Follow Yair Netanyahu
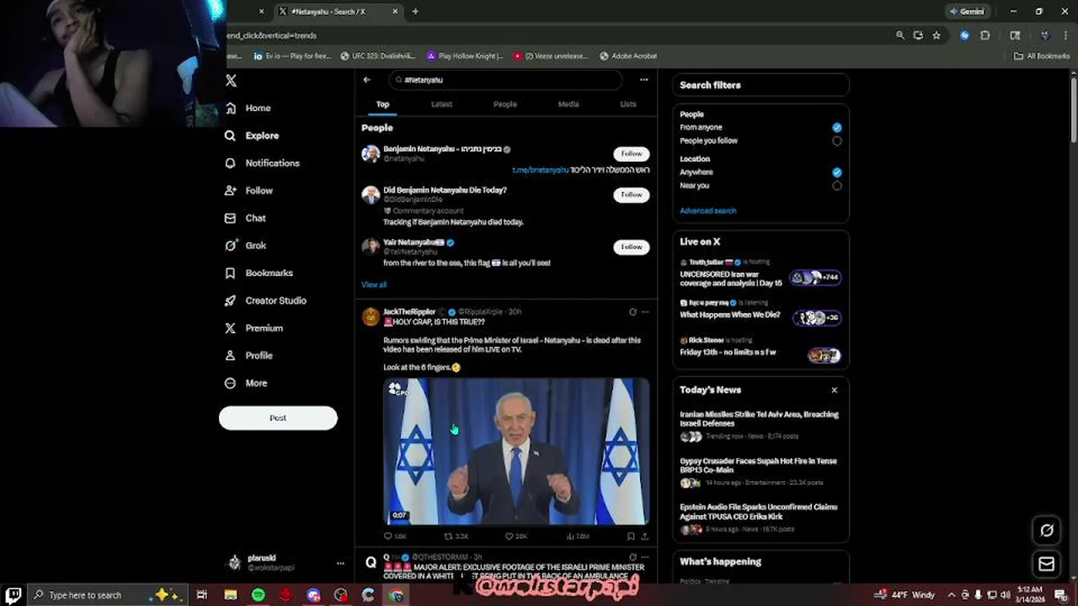The height and width of the screenshot is (606, 1078). click(x=632, y=247)
